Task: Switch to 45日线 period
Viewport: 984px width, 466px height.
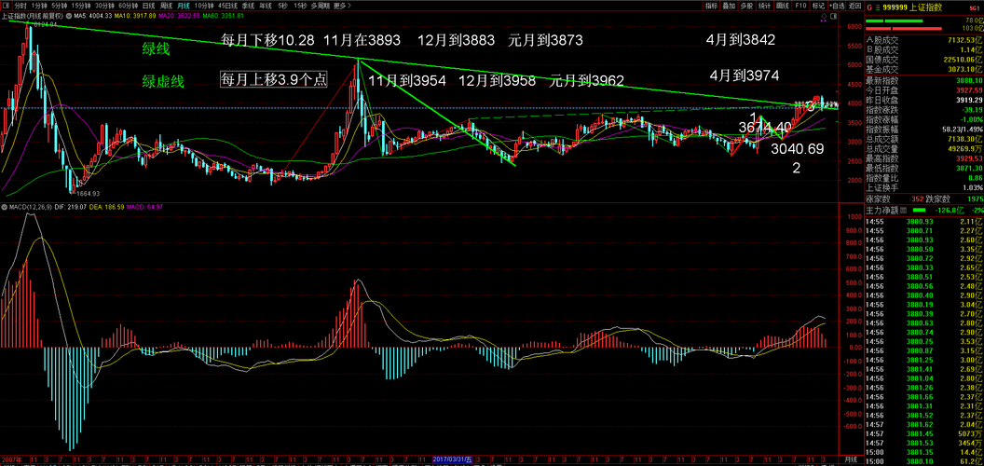Action: pos(227,6)
